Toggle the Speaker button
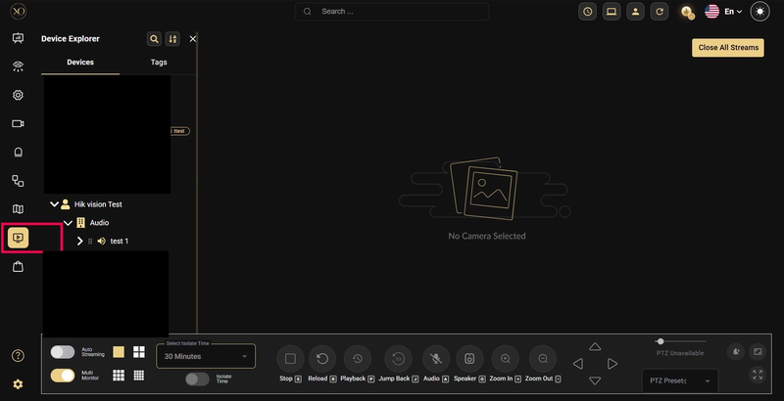This screenshot has width=784, height=401. click(x=469, y=359)
